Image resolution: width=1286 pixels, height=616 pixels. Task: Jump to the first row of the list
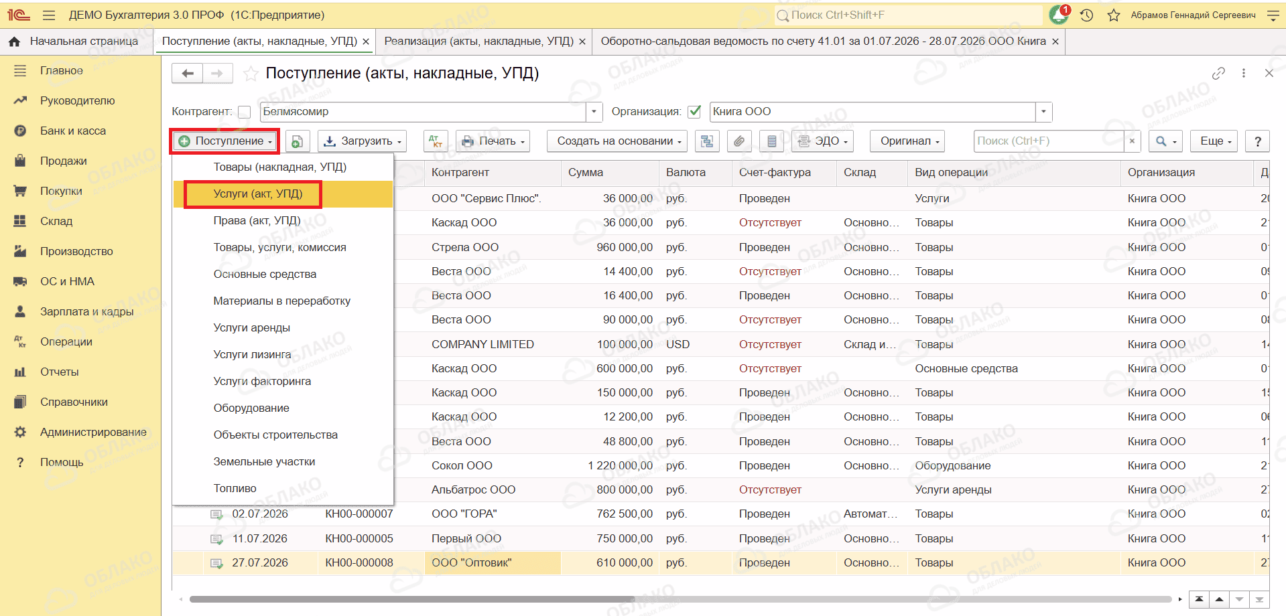point(1199,599)
